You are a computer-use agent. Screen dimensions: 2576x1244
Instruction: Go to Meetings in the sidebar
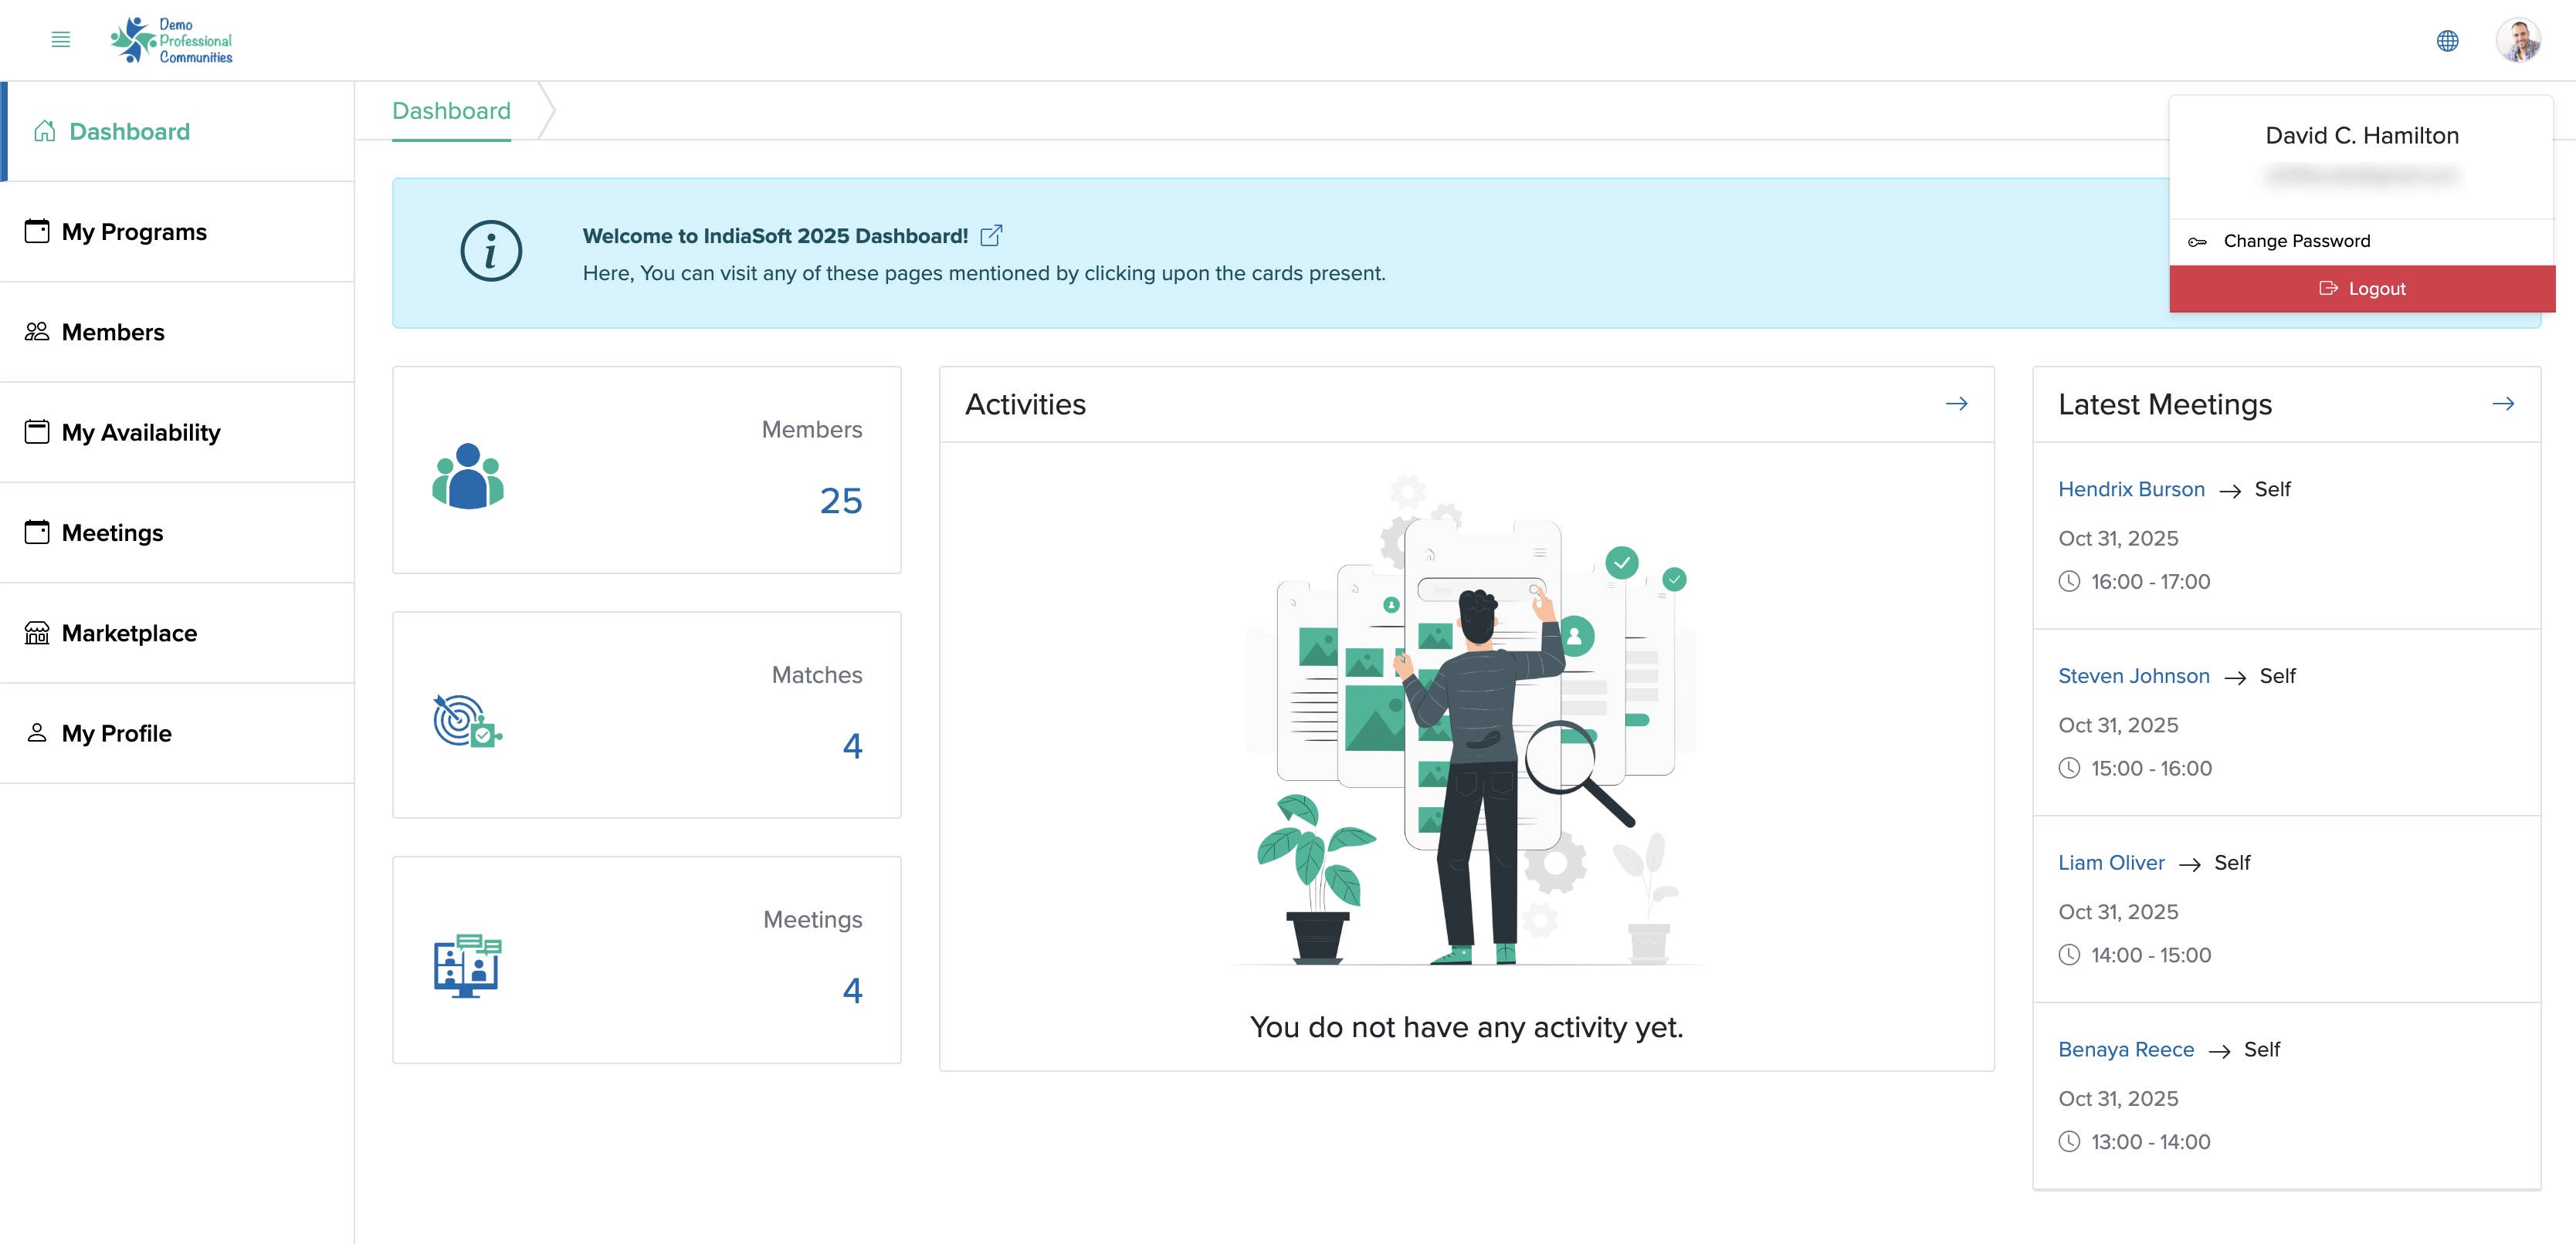[x=177, y=532]
